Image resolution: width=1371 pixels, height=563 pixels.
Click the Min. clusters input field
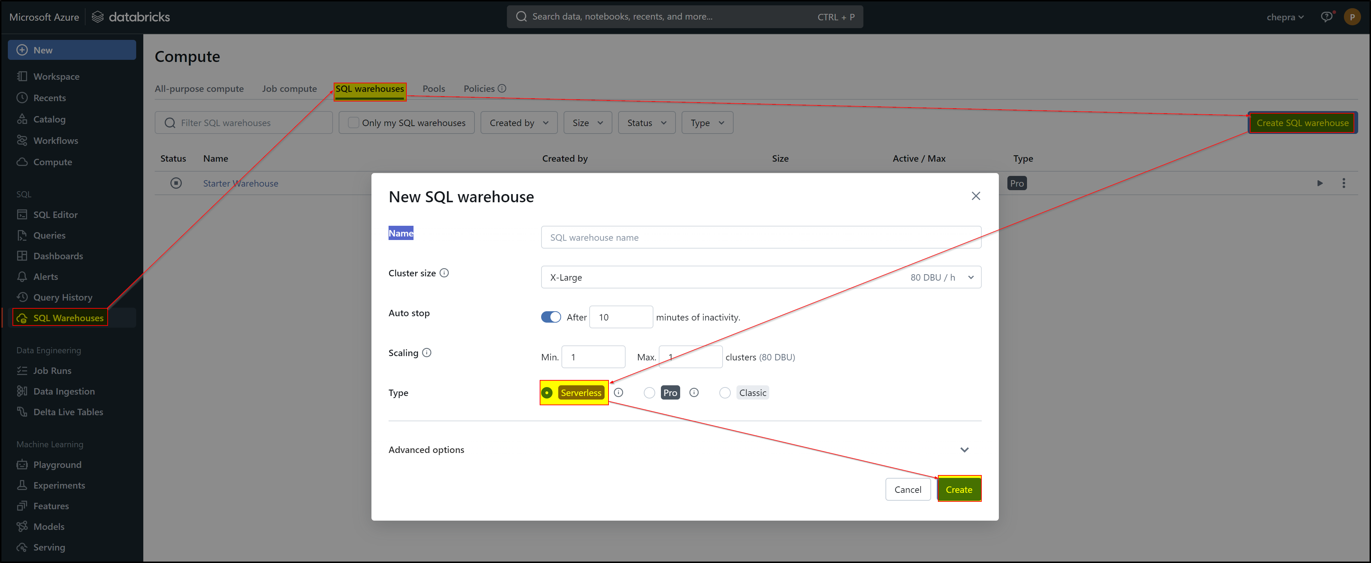coord(594,357)
